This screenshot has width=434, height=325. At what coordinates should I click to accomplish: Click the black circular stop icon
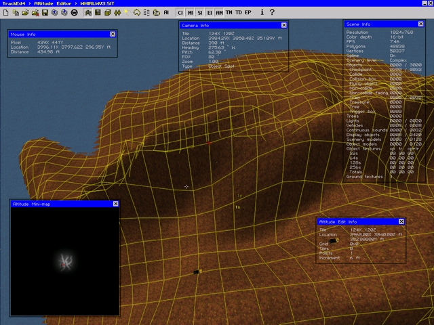point(74,12)
